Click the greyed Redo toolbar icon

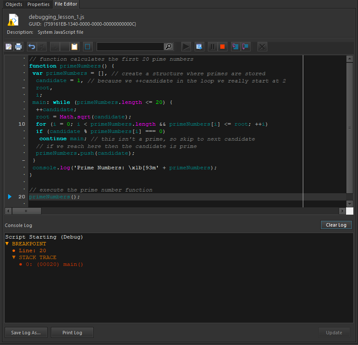coord(42,47)
